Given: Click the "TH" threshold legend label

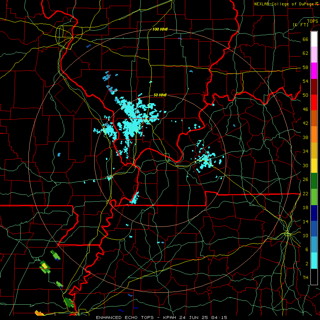Looking at the screenshot, I should click(305, 278).
